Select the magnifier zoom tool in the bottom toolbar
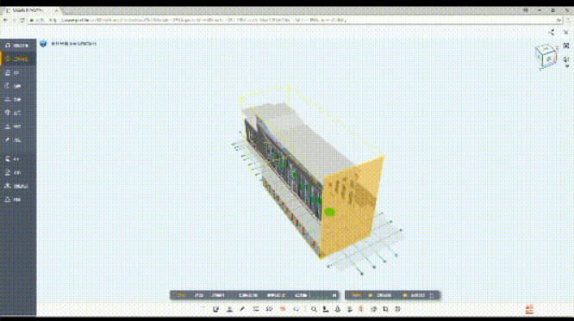 coord(314,309)
